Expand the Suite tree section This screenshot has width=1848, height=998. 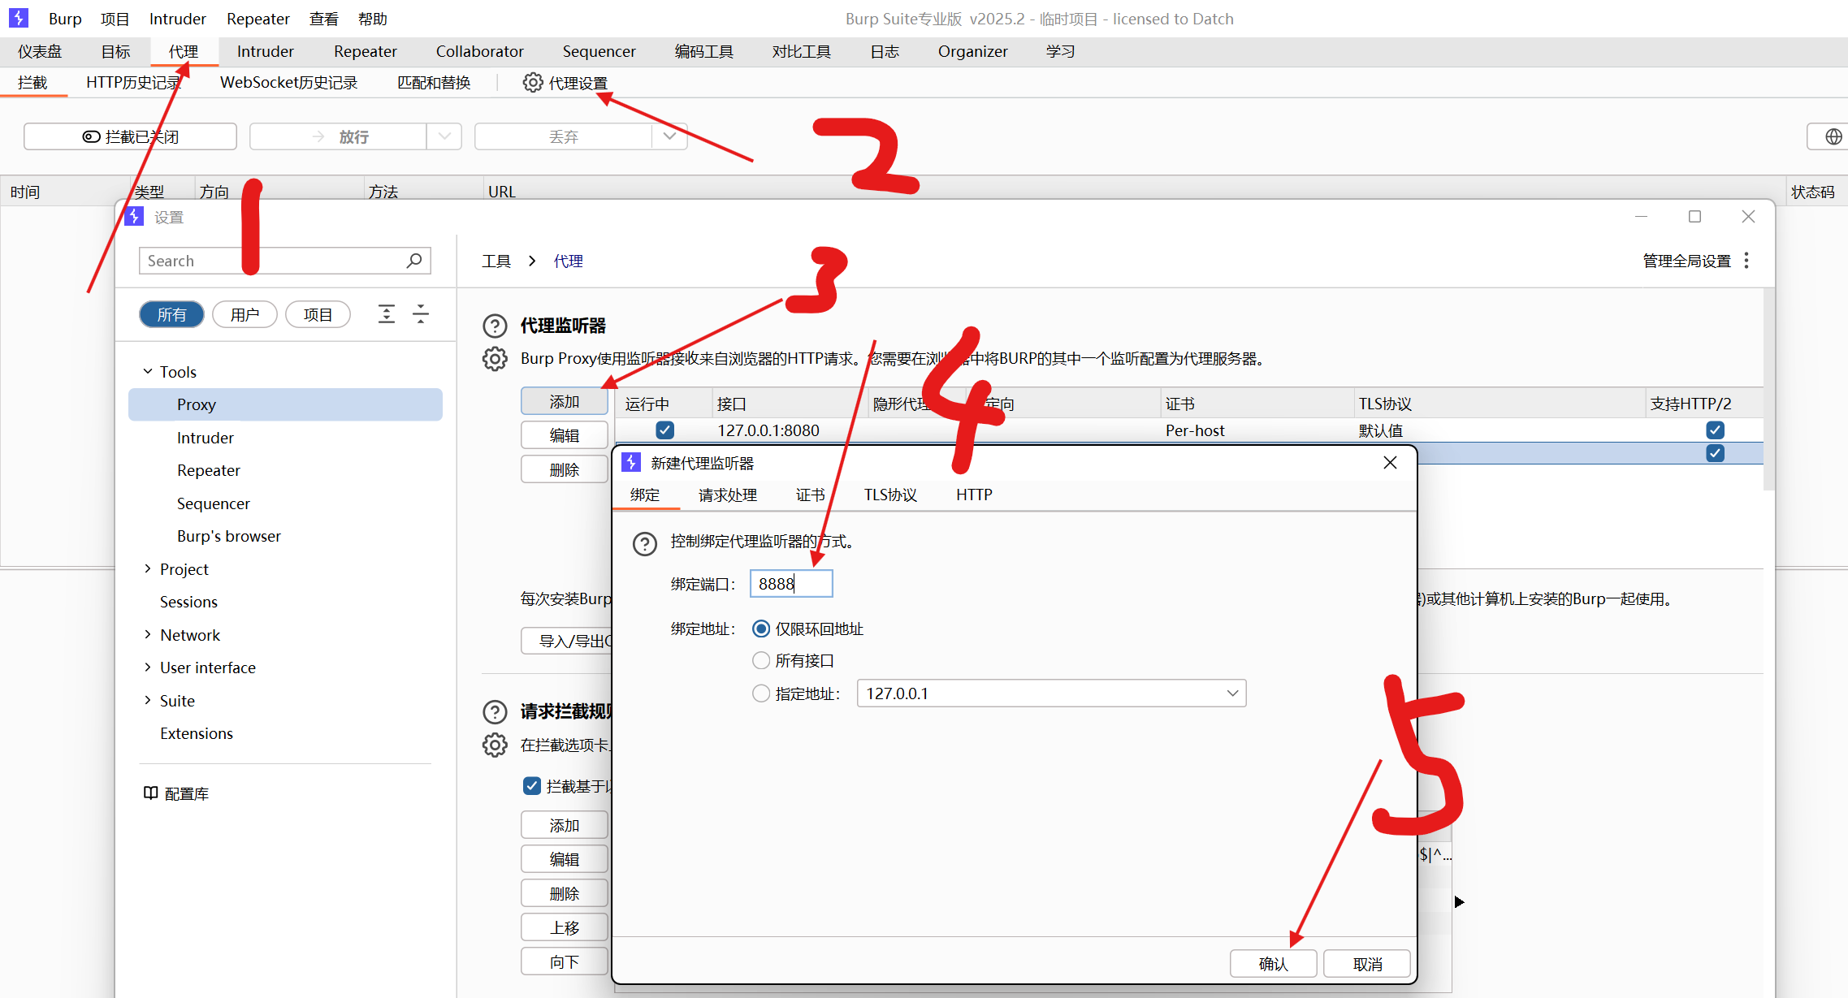[x=148, y=701]
